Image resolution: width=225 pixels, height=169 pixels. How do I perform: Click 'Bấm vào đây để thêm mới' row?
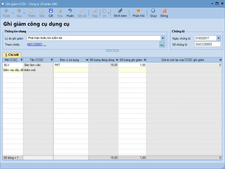19,70
